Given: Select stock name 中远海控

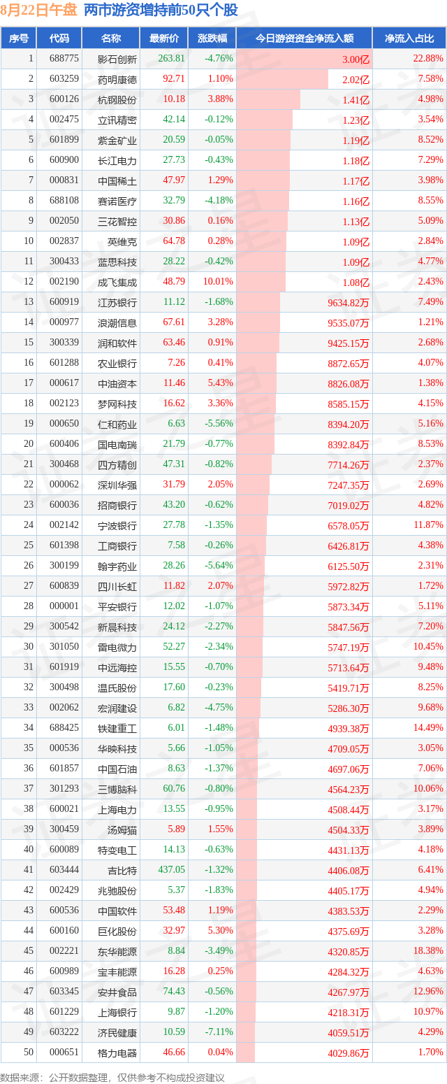Looking at the screenshot, I should pos(117,668).
